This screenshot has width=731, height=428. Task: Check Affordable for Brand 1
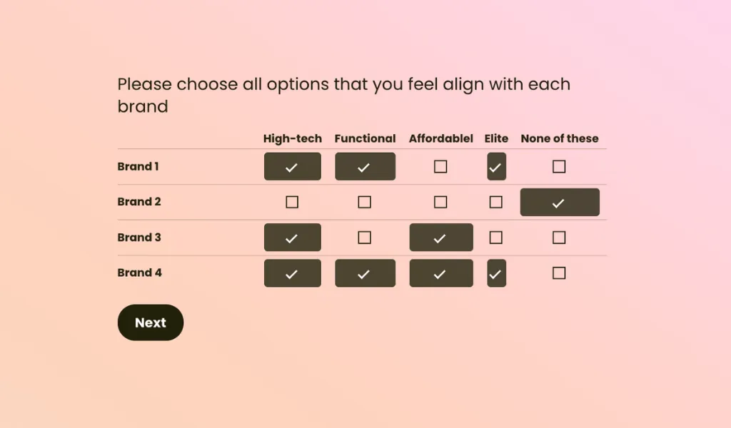[x=440, y=166]
